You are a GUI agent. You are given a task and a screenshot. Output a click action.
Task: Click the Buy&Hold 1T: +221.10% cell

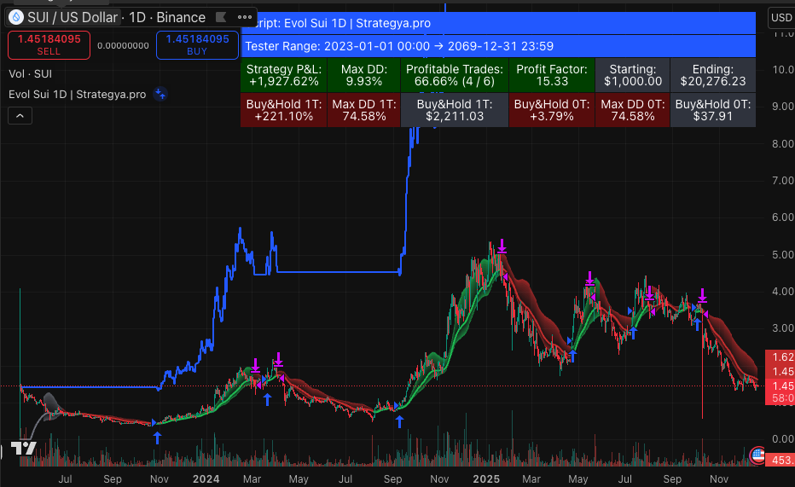(x=284, y=110)
